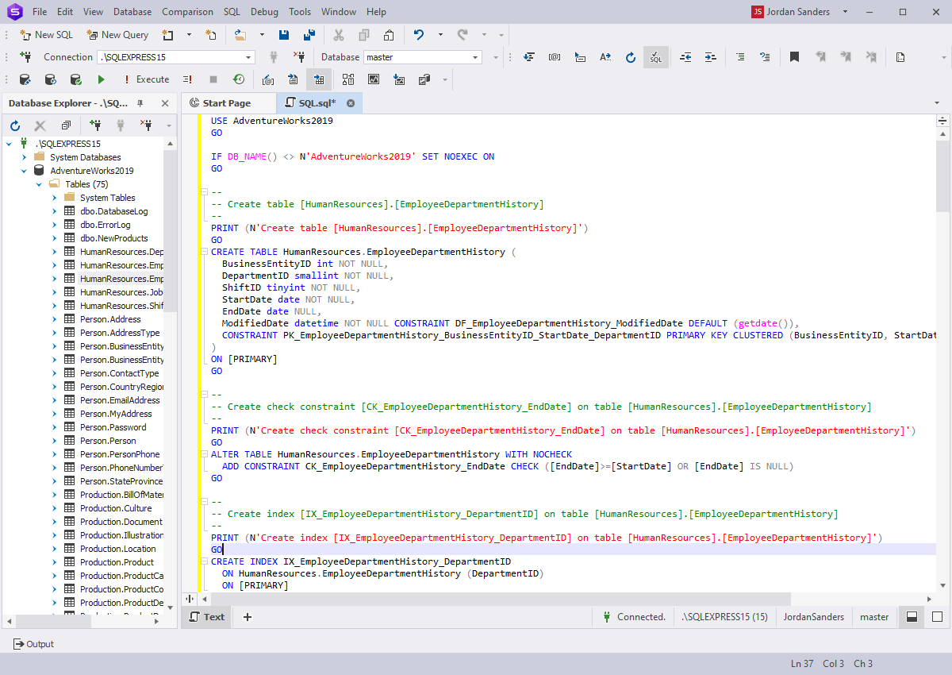Toggle the SQL check mode button
The image size is (952, 675).
[x=655, y=57]
